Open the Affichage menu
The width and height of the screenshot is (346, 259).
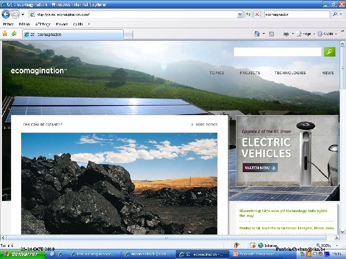(43, 24)
